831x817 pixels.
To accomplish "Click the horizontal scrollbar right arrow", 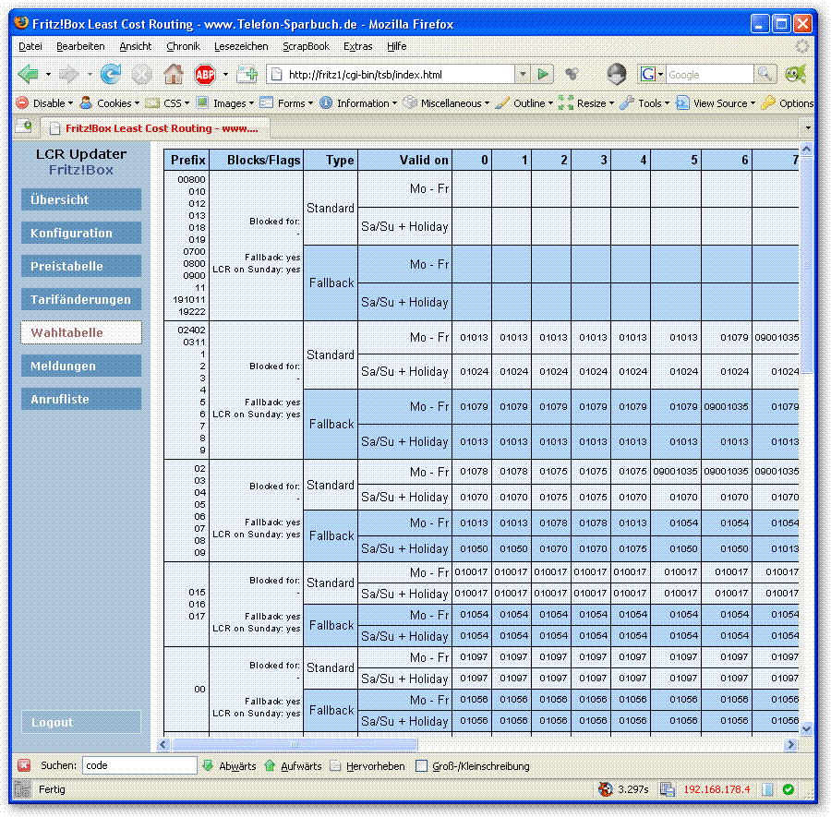I will 790,744.
